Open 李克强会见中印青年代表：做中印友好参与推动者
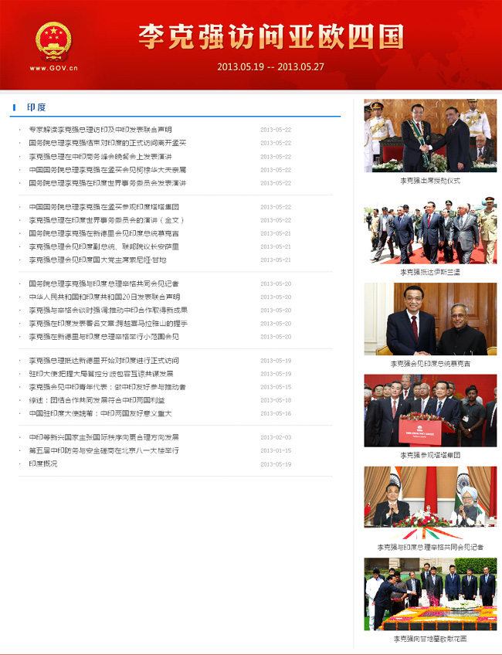This screenshot has height=655, width=502. [107, 387]
